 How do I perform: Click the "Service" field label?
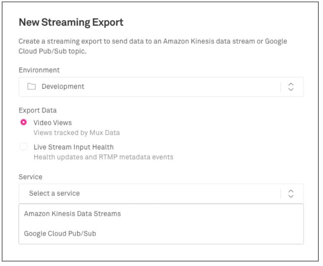click(30, 177)
